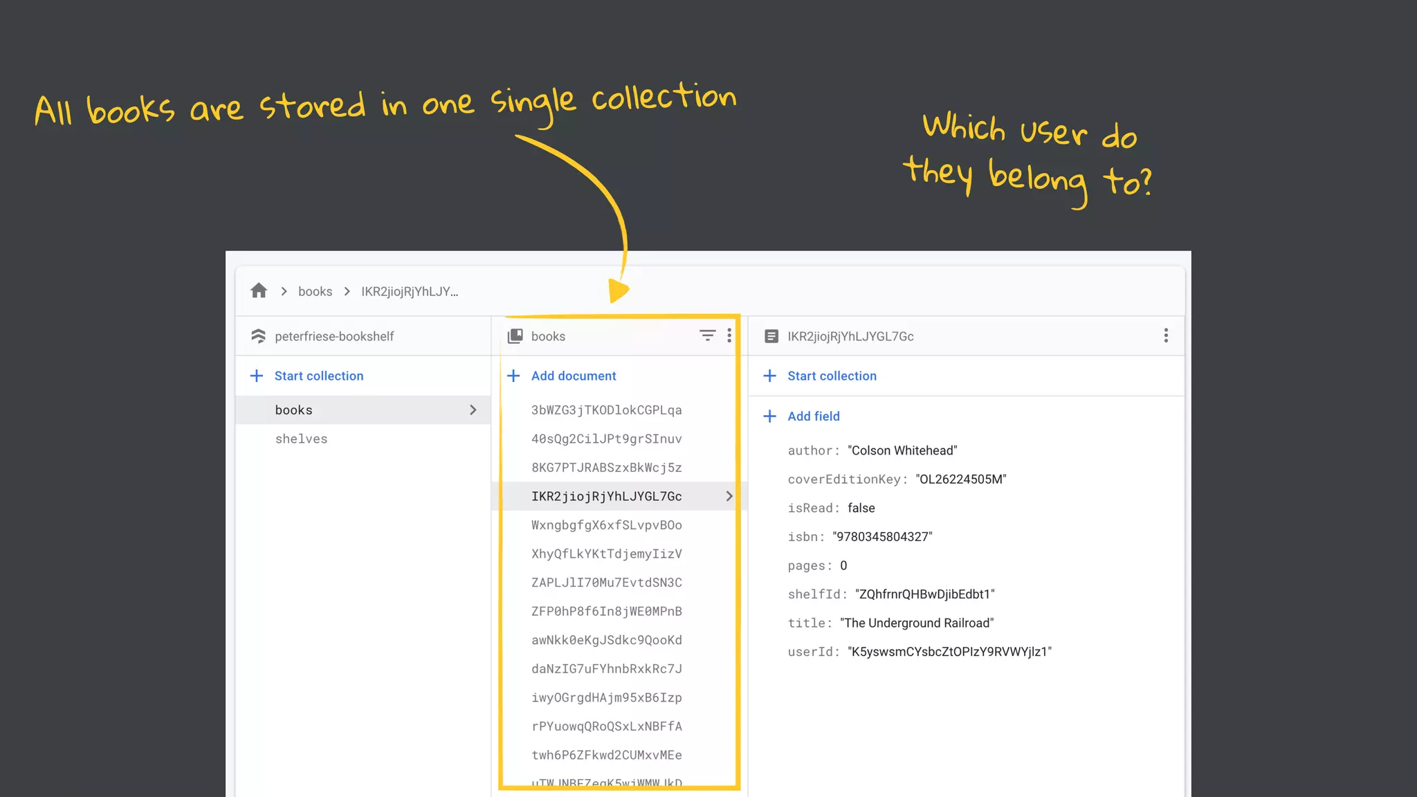1417x797 pixels.
Task: Click the title field value The Underground Railroad
Action: (x=916, y=623)
